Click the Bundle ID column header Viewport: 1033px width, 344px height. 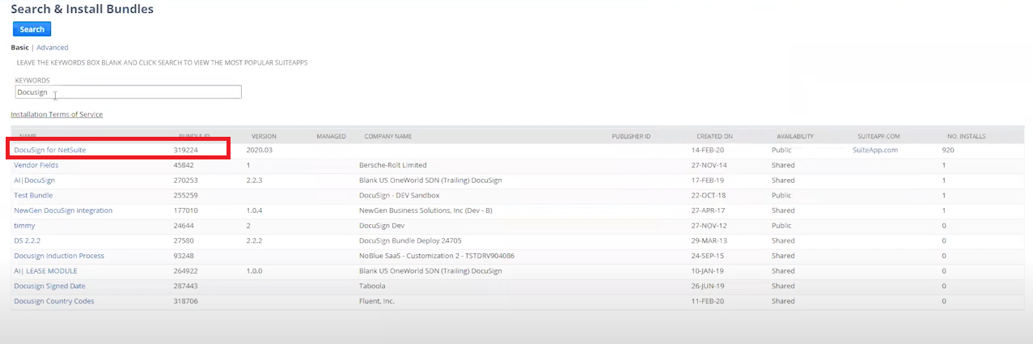[x=194, y=136]
